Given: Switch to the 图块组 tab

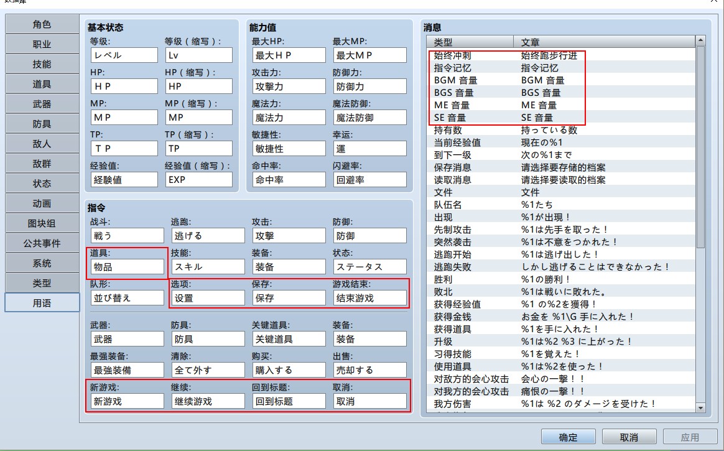Looking at the screenshot, I should [x=42, y=223].
